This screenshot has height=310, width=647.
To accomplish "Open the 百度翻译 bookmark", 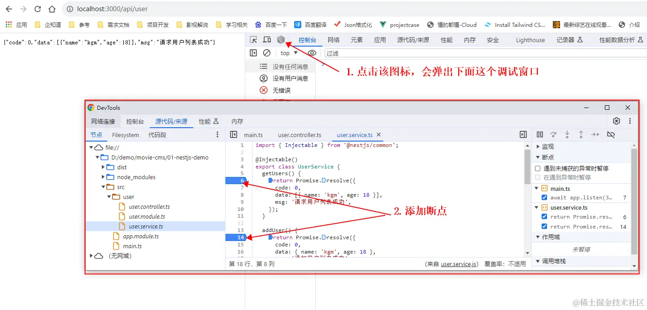I will (x=310, y=25).
